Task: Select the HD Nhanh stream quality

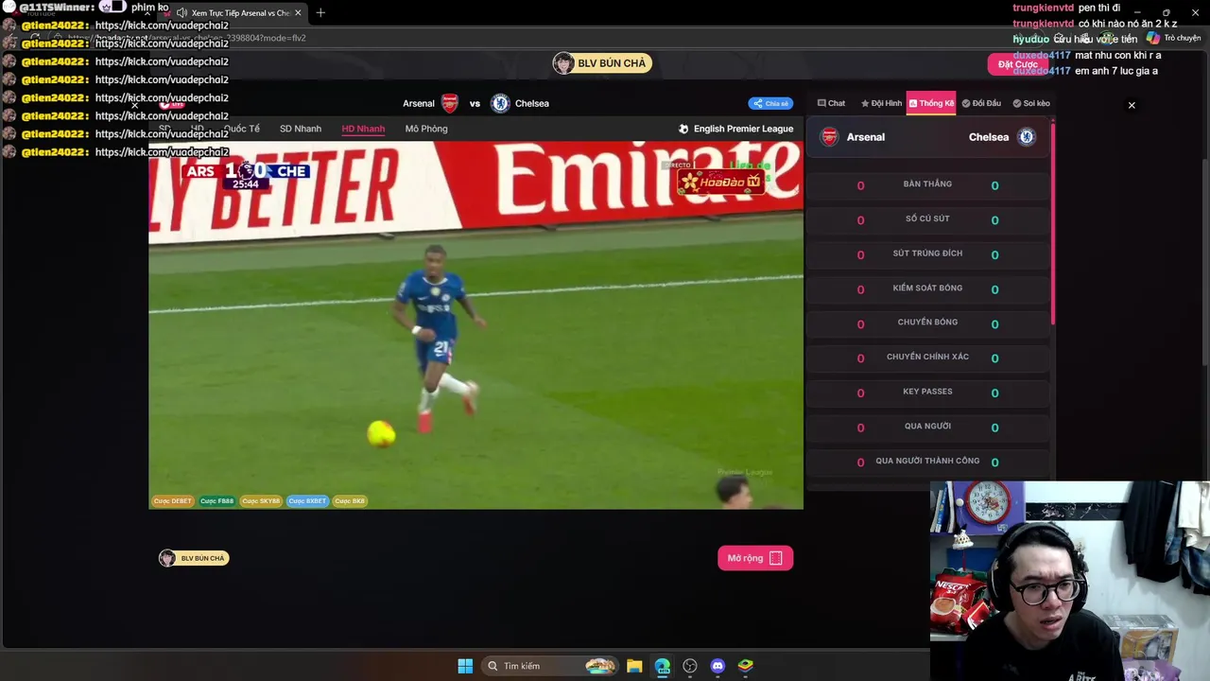Action: coord(363,129)
